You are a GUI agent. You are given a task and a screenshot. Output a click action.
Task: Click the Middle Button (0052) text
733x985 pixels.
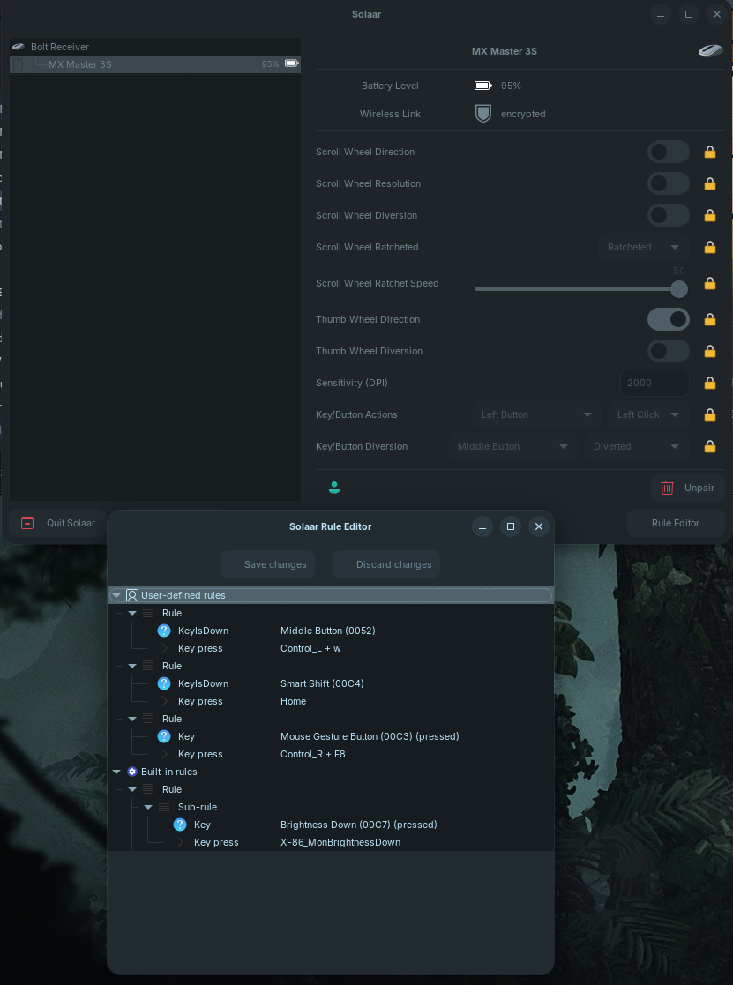click(x=328, y=631)
